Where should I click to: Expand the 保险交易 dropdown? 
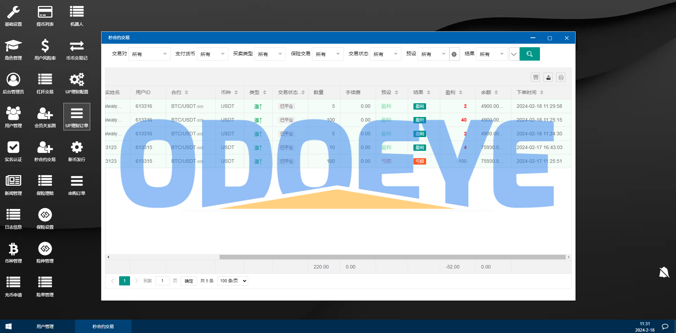coord(328,54)
